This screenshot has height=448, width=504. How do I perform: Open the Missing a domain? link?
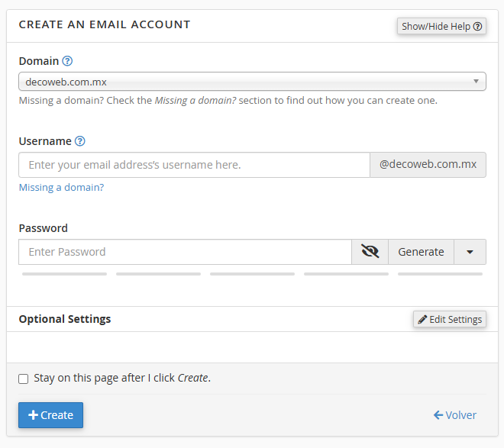pyautogui.click(x=61, y=187)
